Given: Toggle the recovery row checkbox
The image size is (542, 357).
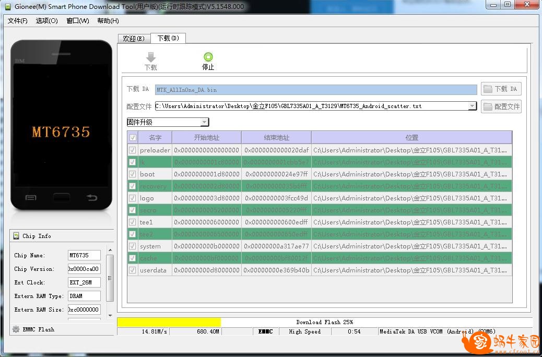Looking at the screenshot, I should 133,186.
